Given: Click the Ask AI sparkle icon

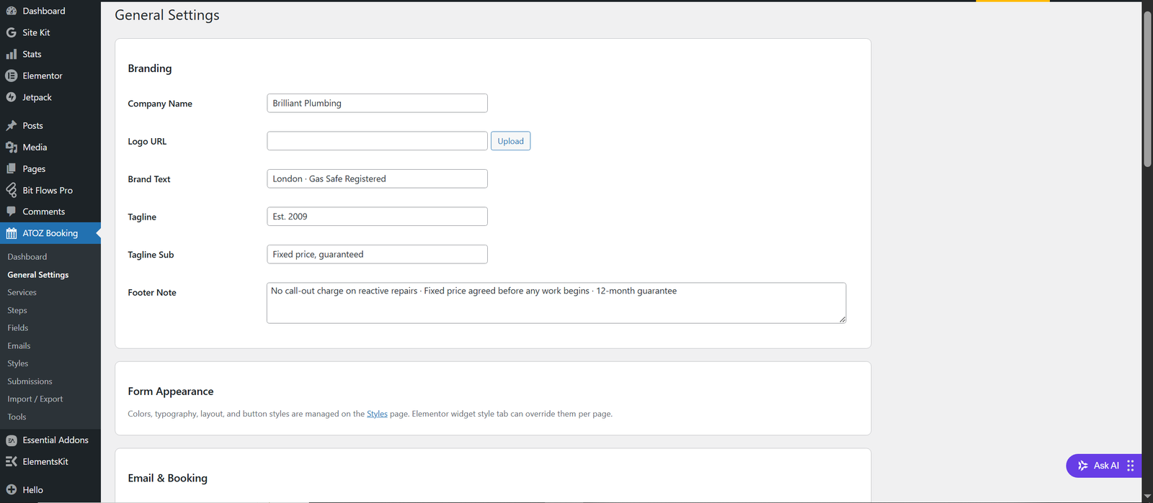Looking at the screenshot, I should coord(1082,466).
